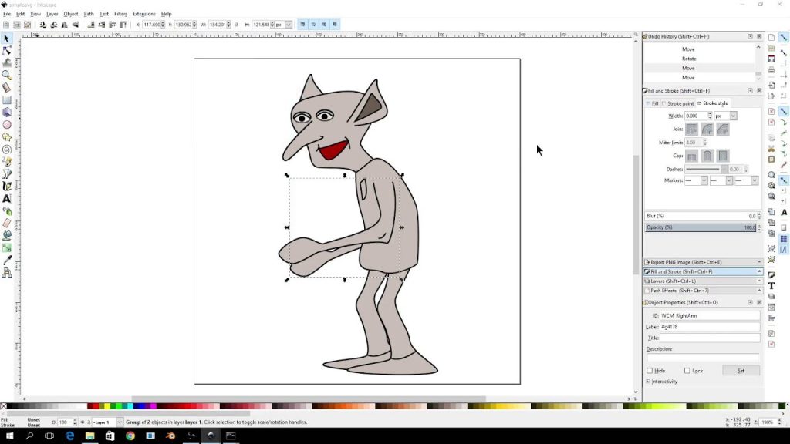Open the Extensions menu

pyautogui.click(x=143, y=14)
